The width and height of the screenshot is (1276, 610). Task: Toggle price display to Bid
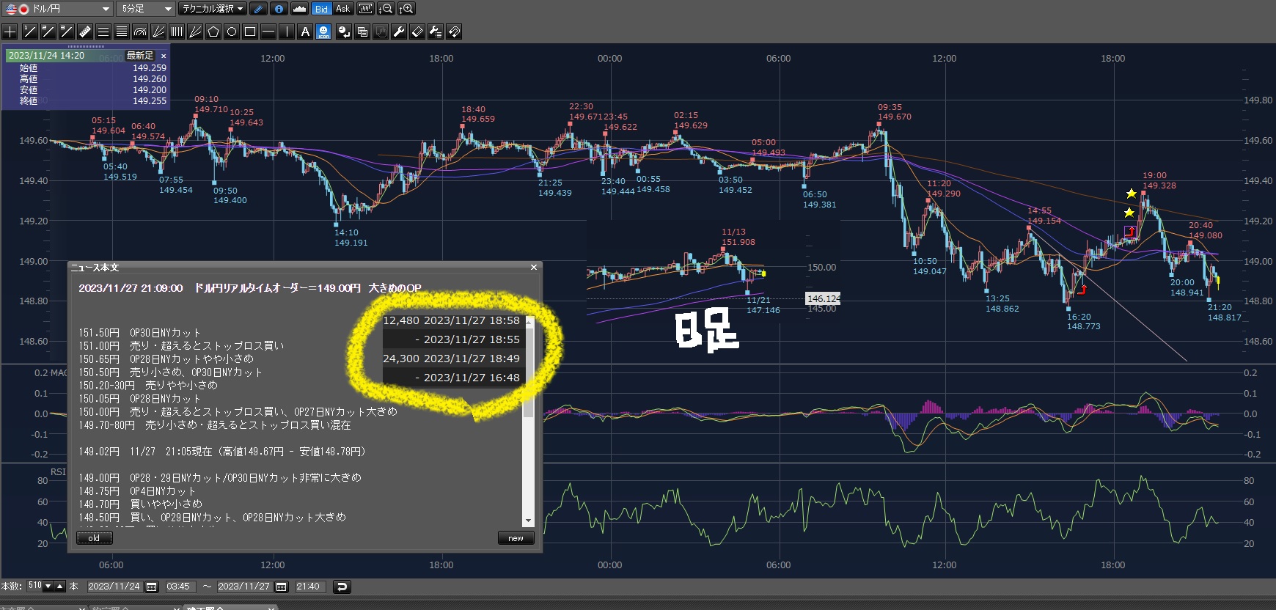[x=321, y=9]
